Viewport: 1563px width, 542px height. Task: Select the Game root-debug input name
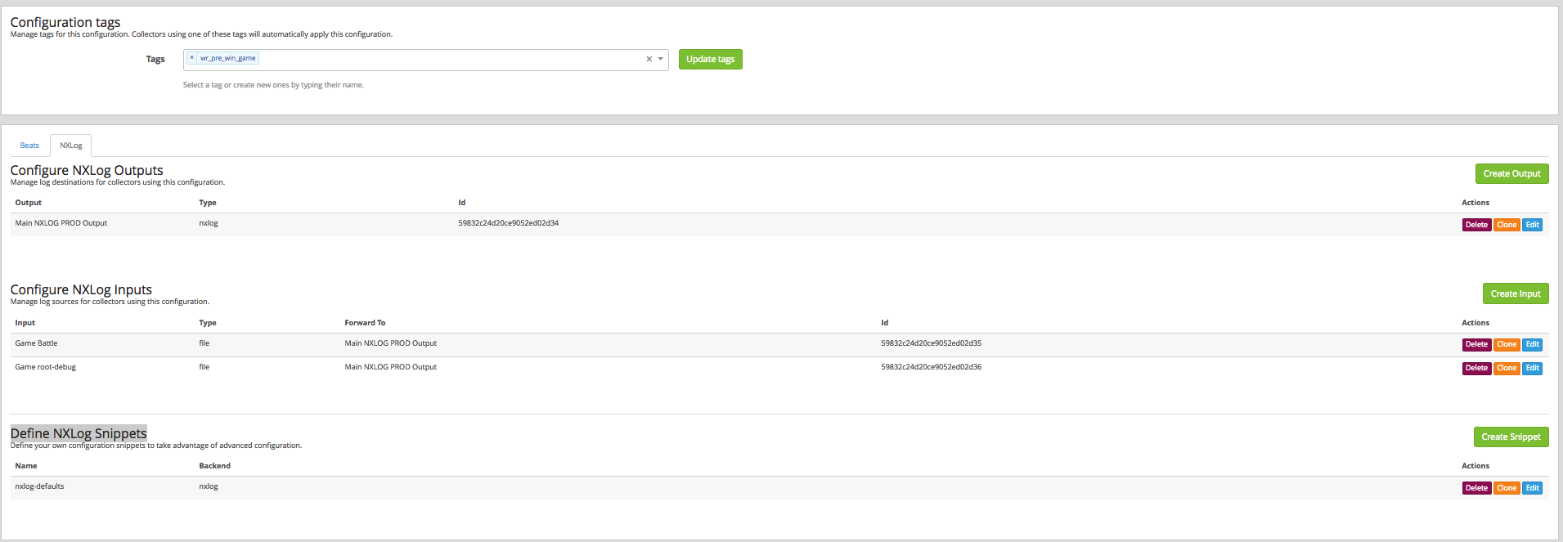click(45, 367)
